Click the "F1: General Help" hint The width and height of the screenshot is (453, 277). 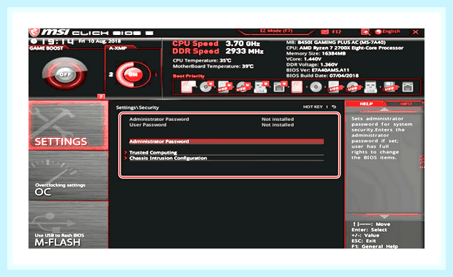[375, 246]
